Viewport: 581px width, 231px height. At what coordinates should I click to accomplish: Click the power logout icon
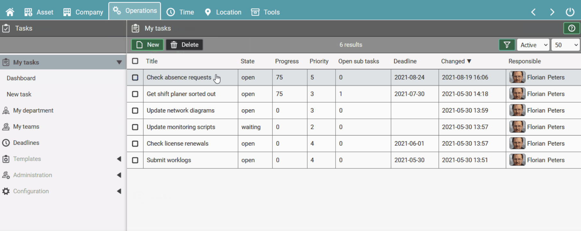(570, 12)
